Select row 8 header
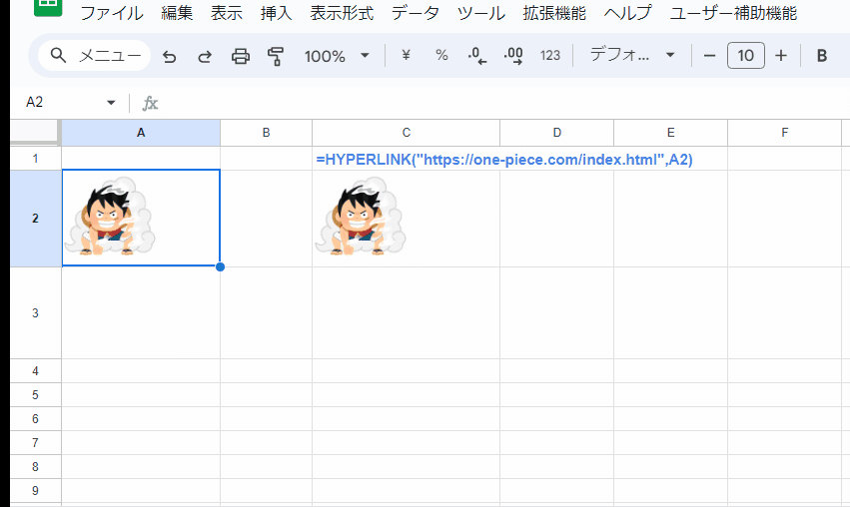The image size is (850, 507). [35, 466]
